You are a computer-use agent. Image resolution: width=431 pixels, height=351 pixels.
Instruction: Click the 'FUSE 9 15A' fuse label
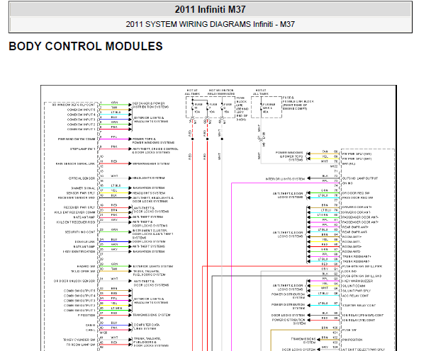(x=228, y=108)
